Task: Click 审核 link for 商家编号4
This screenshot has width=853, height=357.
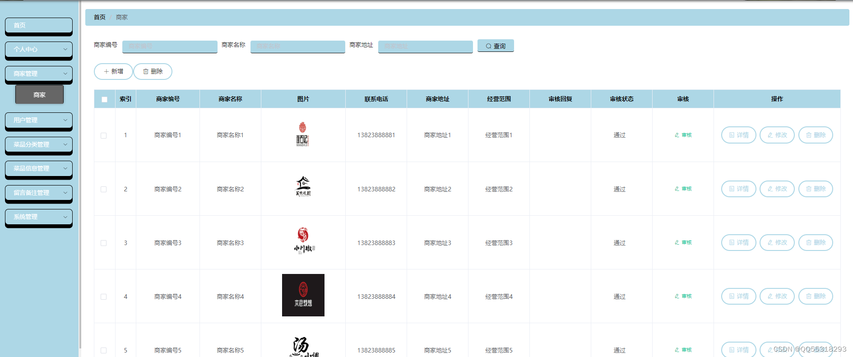Action: [x=683, y=296]
